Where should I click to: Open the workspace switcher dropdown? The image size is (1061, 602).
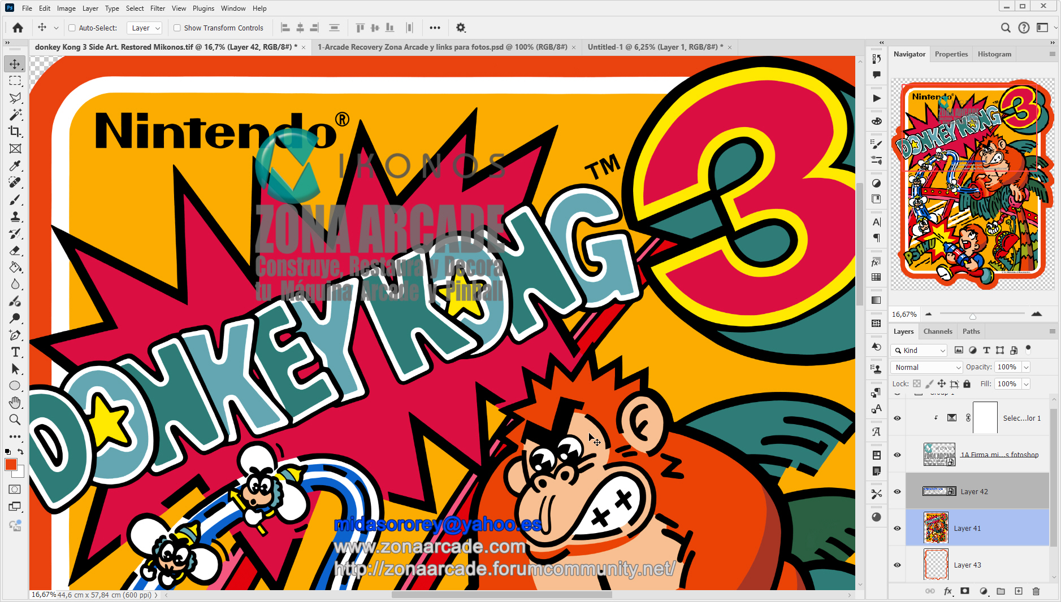click(1046, 28)
